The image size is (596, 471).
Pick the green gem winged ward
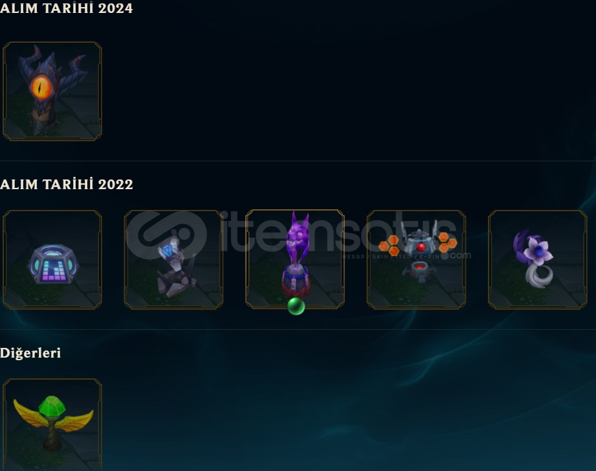52,424
